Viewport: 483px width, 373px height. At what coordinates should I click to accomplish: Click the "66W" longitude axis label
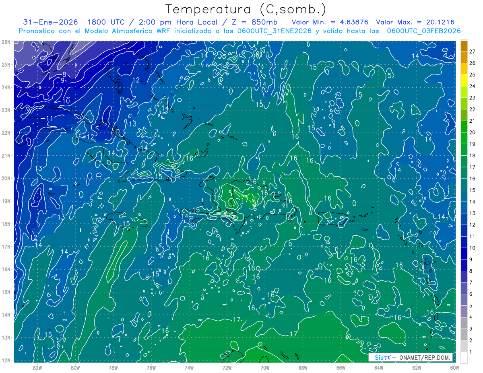tap(341, 367)
